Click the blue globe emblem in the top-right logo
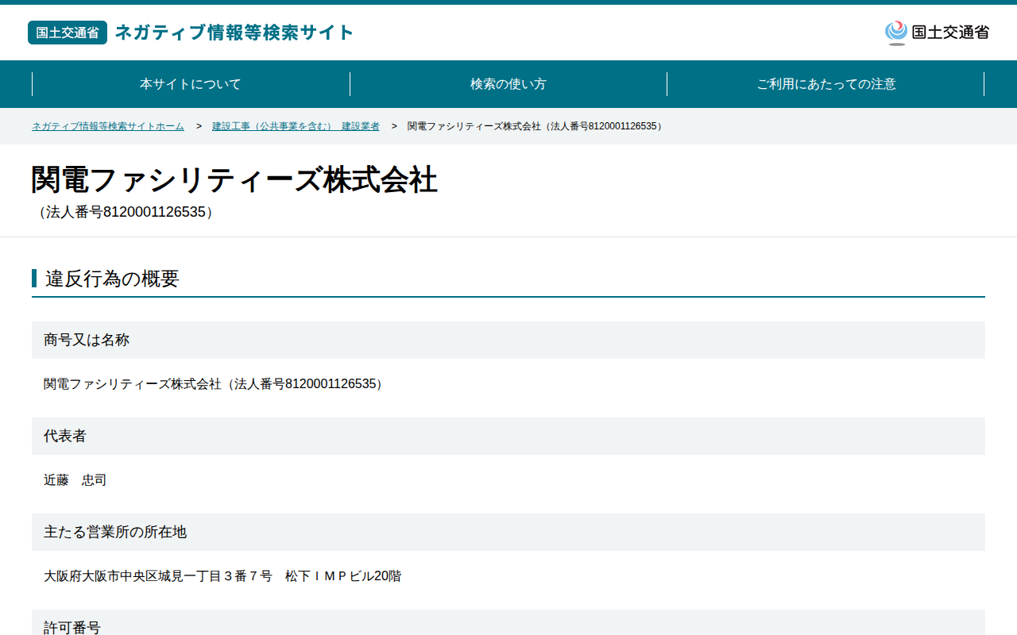1017x635 pixels. tap(896, 33)
